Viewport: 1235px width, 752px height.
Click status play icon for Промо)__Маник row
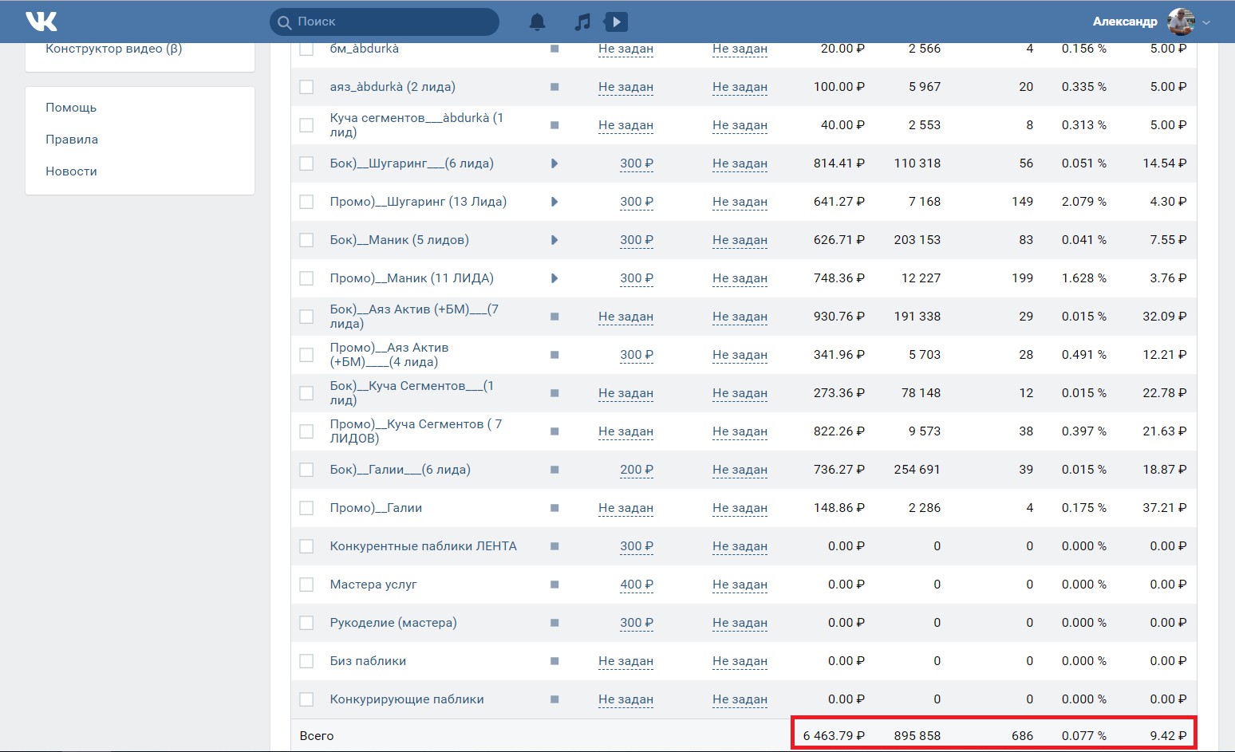coord(554,278)
